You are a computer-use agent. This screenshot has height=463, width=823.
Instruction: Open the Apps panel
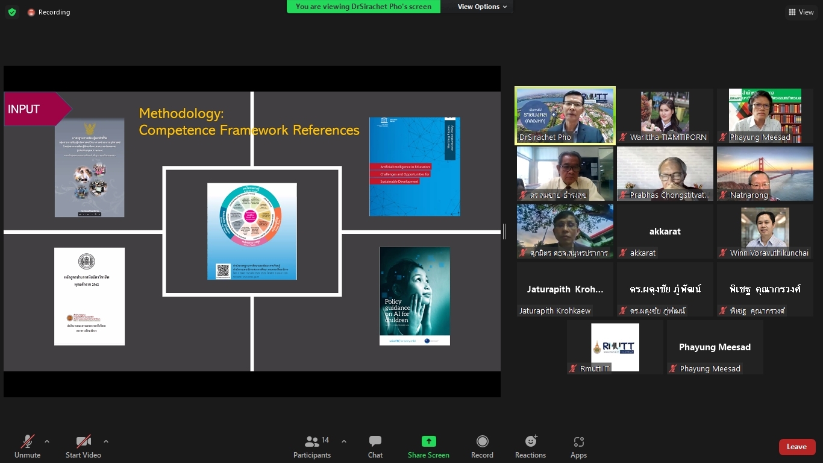point(578,447)
